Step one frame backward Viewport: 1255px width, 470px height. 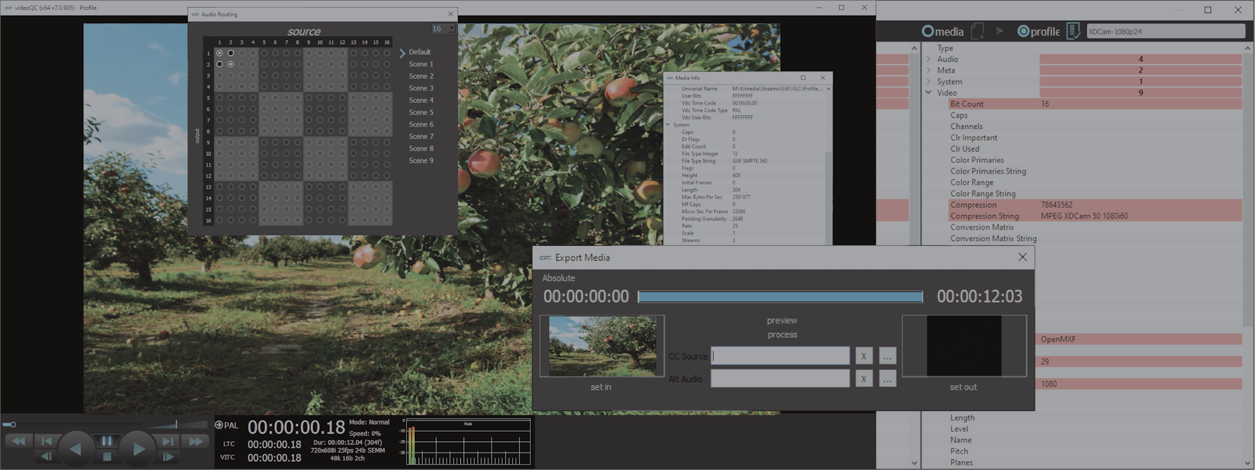click(46, 457)
